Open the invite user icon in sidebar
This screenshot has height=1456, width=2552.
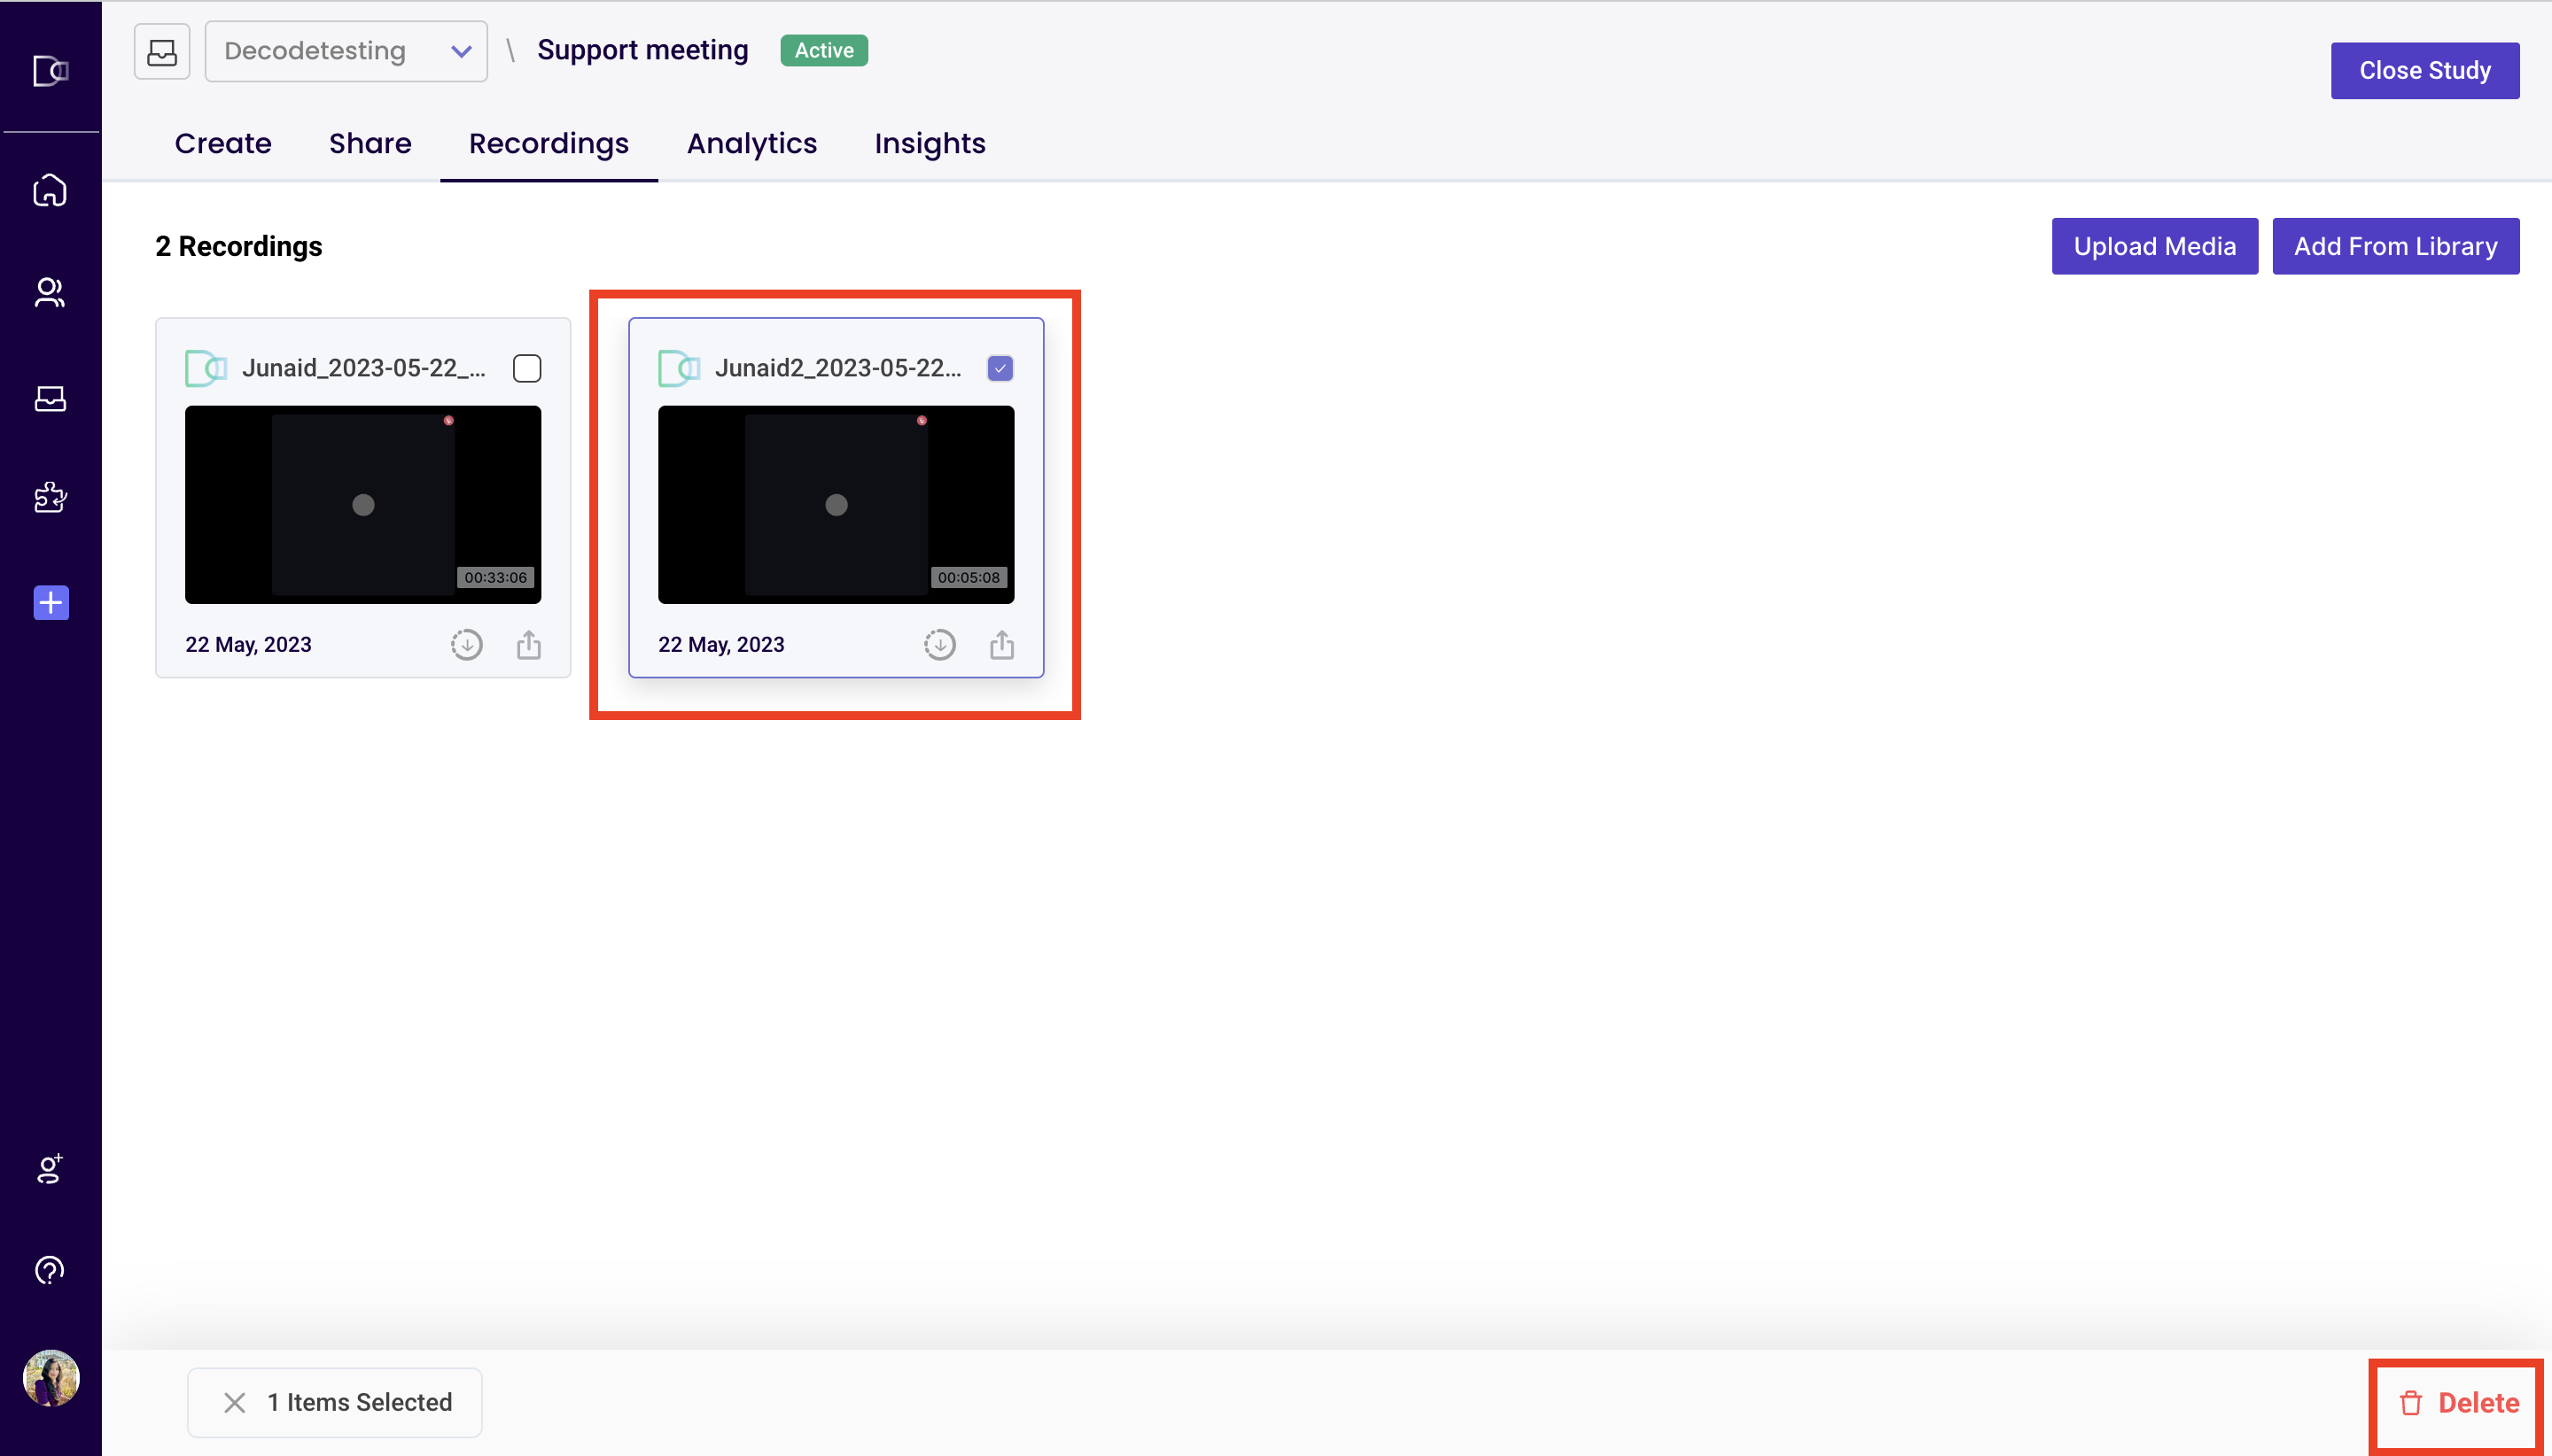pos(50,1168)
